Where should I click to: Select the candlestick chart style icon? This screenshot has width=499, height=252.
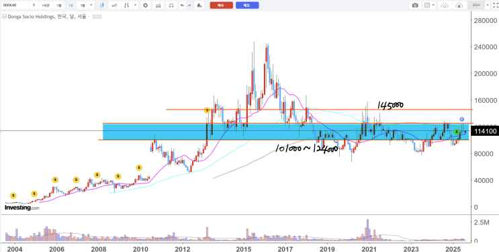coord(102,5)
